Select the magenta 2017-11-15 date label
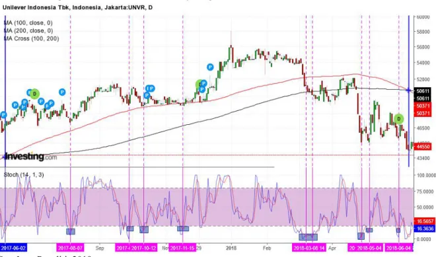 click(x=182, y=248)
